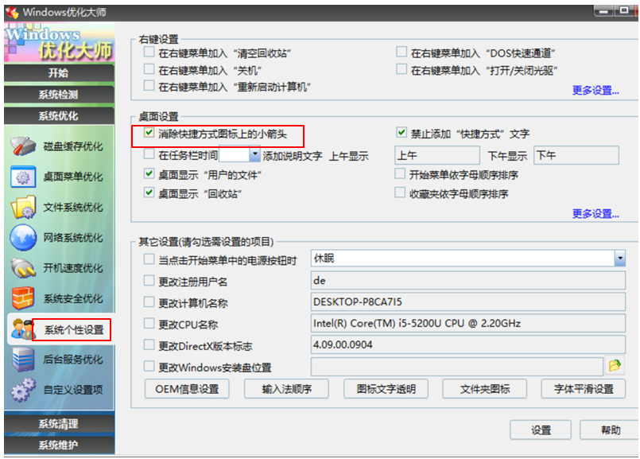Open the 系统检测 sidebar section
The image size is (640, 459).
point(59,95)
